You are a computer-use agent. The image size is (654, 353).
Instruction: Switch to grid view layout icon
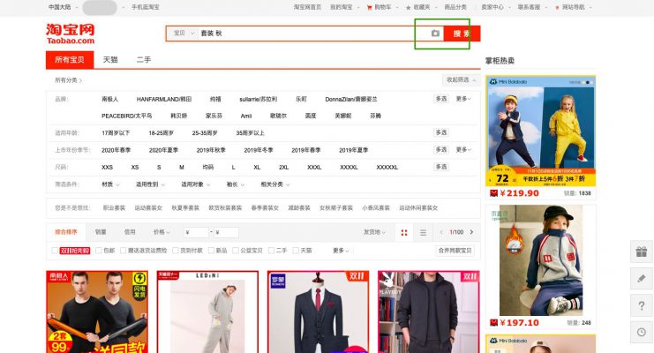(403, 232)
